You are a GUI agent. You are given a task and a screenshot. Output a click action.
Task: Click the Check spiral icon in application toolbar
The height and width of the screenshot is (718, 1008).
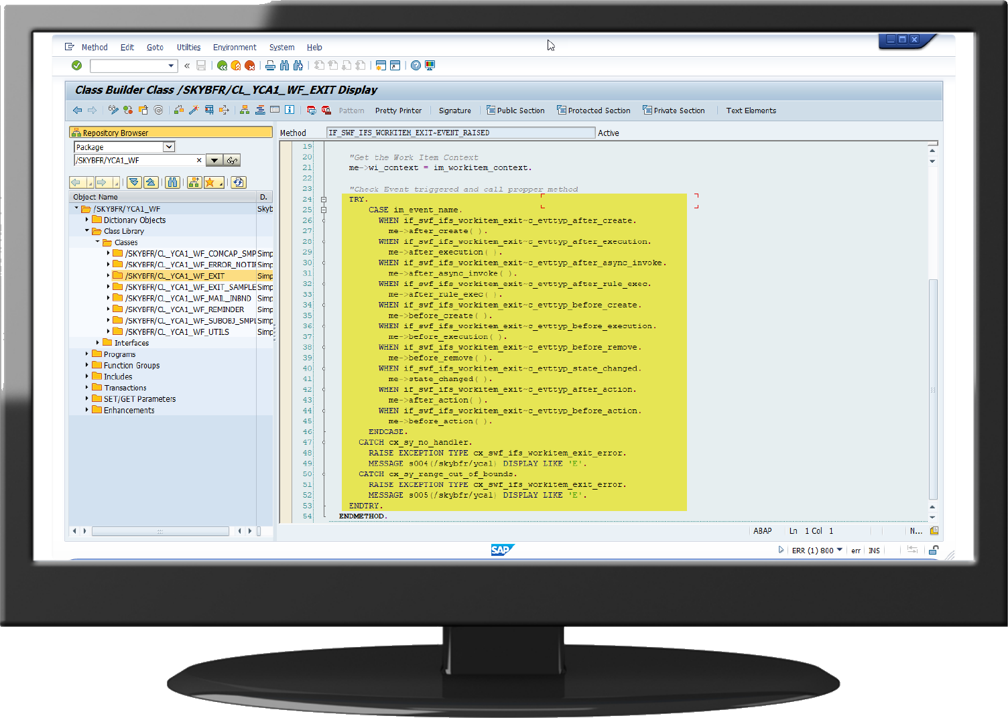[x=158, y=110]
